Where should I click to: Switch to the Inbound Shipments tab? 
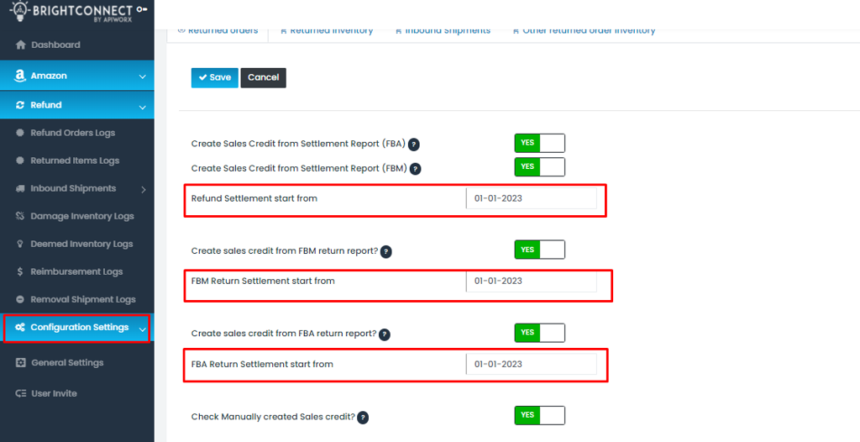click(443, 31)
